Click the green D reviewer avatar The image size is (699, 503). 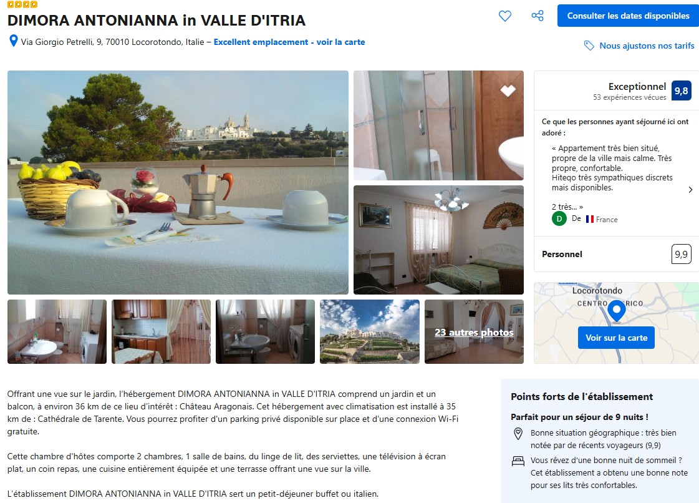point(559,218)
